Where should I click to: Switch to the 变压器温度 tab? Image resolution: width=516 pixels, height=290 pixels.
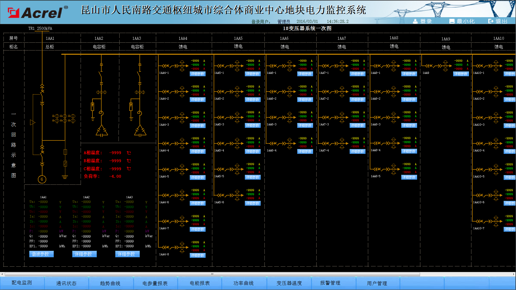click(x=289, y=283)
